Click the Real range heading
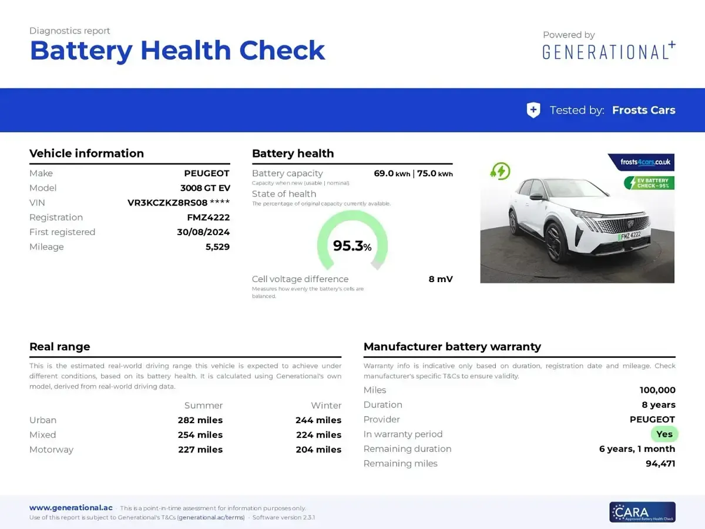 click(60, 347)
